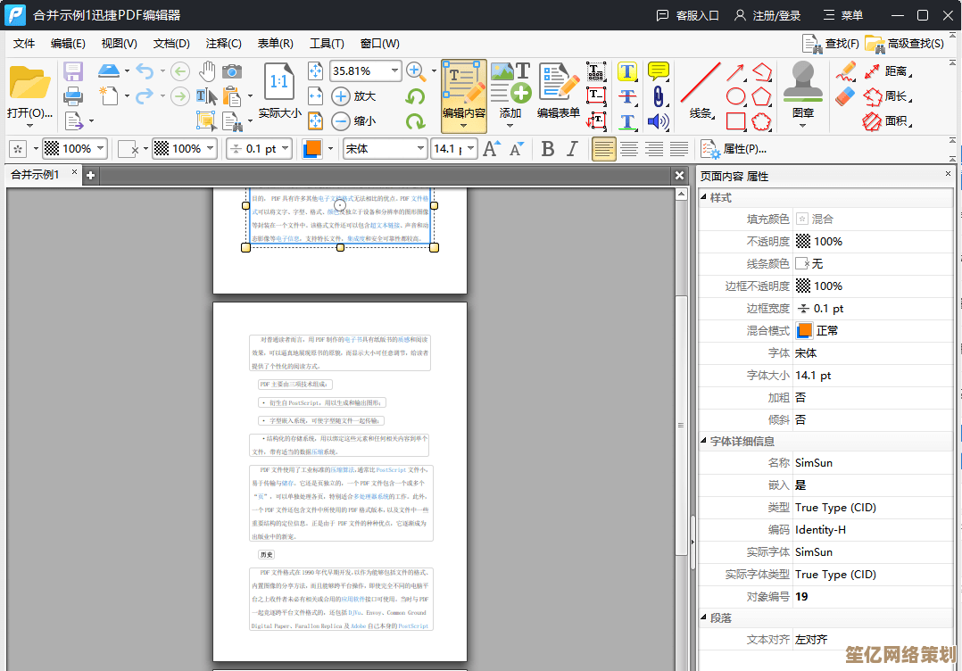962x671 pixels.
Task: Click the orange fill color swatch
Action: (x=313, y=149)
